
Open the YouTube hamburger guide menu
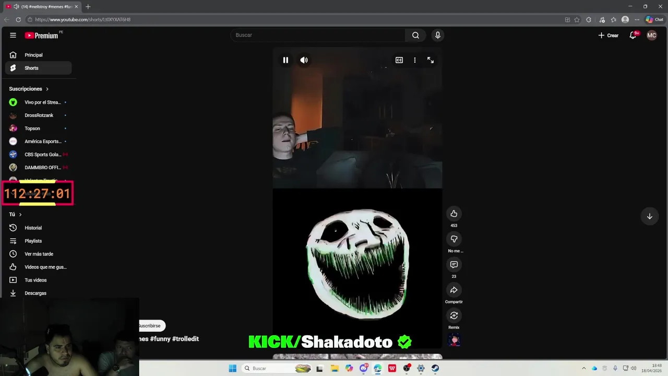(x=13, y=35)
